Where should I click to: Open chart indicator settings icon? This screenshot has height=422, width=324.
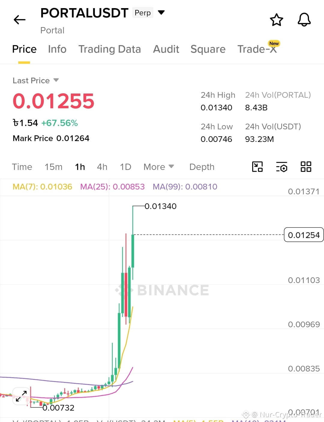[282, 167]
